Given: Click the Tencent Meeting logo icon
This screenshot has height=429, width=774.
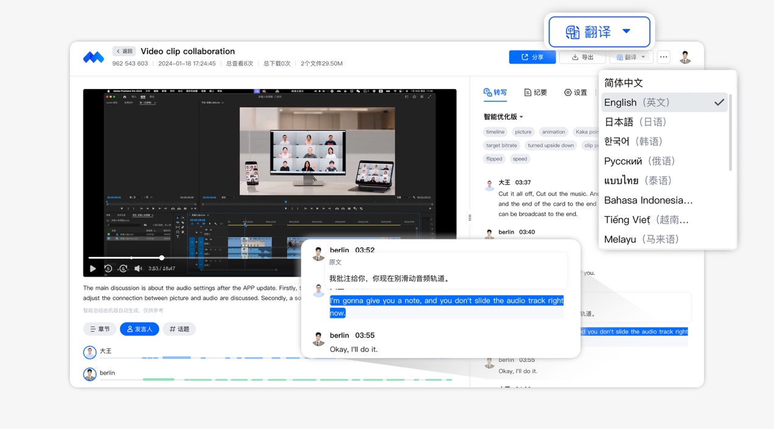Looking at the screenshot, I should pos(93,57).
